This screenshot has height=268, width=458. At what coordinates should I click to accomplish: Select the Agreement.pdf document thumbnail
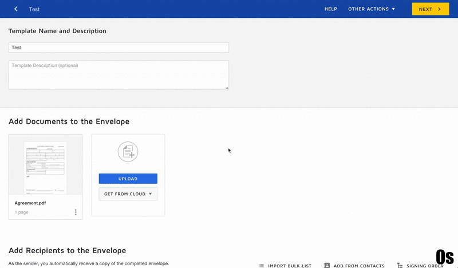pyautogui.click(x=45, y=165)
